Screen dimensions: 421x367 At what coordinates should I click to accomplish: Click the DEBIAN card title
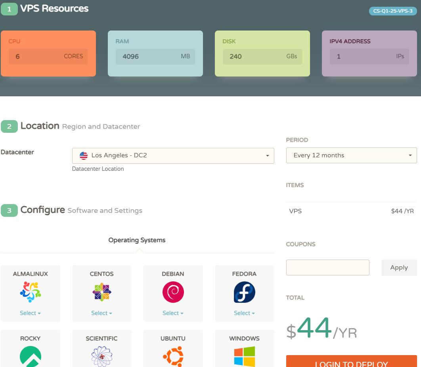point(173,274)
